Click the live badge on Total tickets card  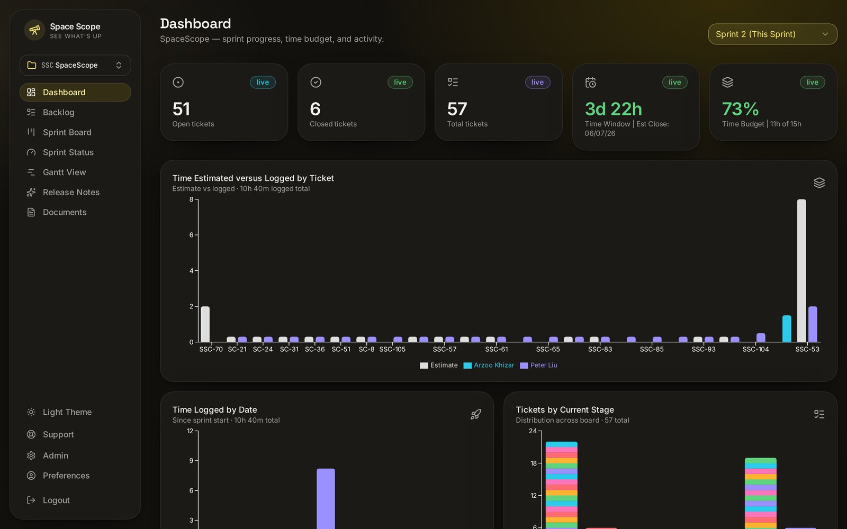click(537, 82)
